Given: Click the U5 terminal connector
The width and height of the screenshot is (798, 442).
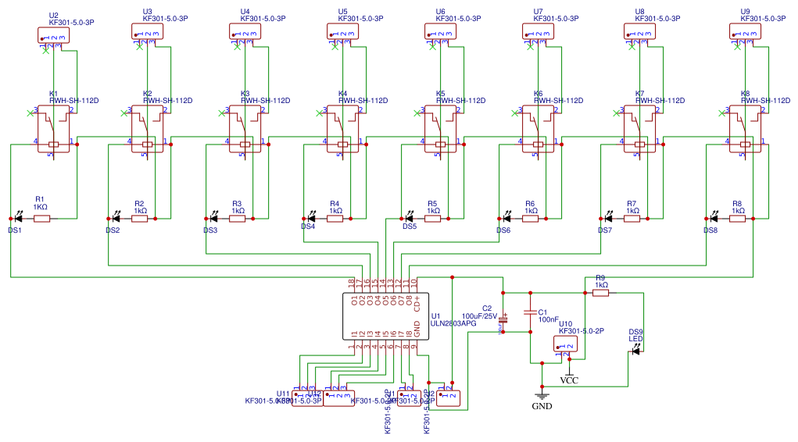Looking at the screenshot, I should [x=342, y=31].
